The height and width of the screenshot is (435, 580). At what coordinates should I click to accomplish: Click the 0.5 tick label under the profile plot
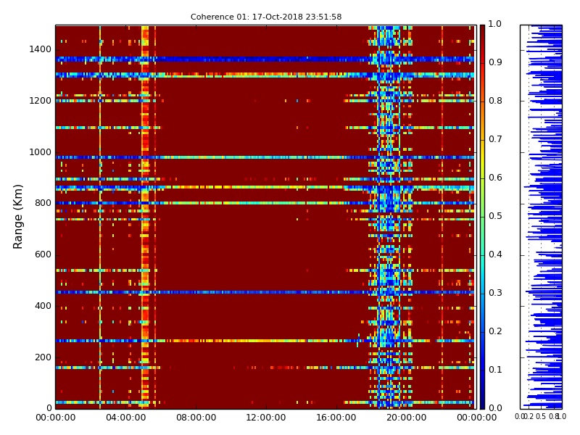[x=541, y=416]
